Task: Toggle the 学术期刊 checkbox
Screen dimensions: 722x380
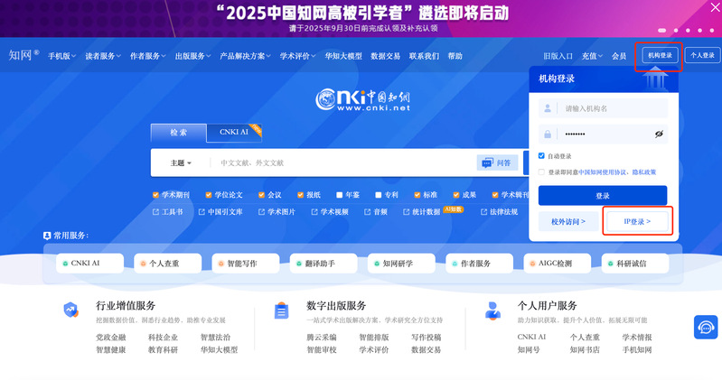Action: 155,195
